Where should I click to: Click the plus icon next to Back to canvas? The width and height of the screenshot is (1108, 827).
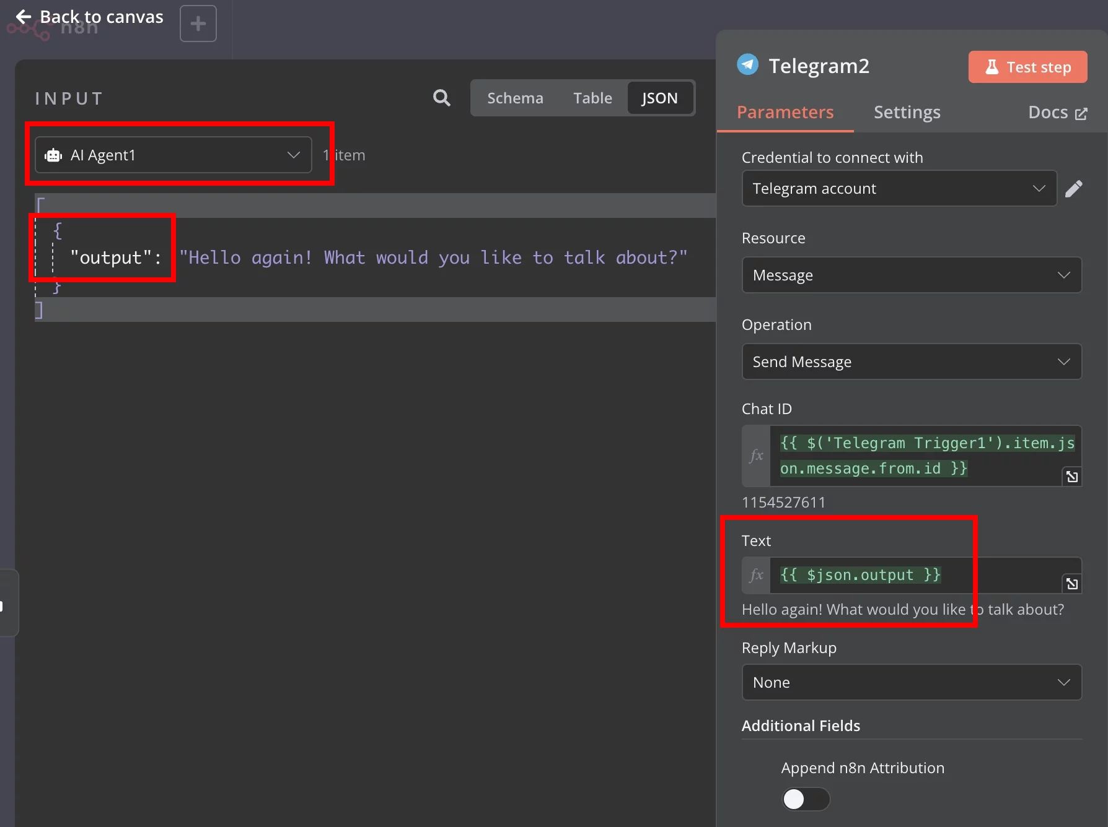pos(198,24)
